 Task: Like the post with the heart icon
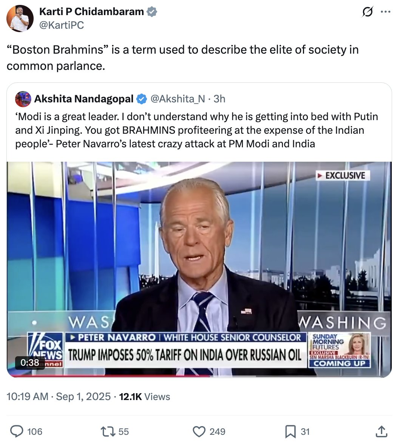click(x=199, y=431)
